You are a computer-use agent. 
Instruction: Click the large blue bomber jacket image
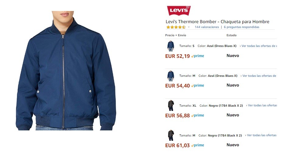[x=66, y=71]
